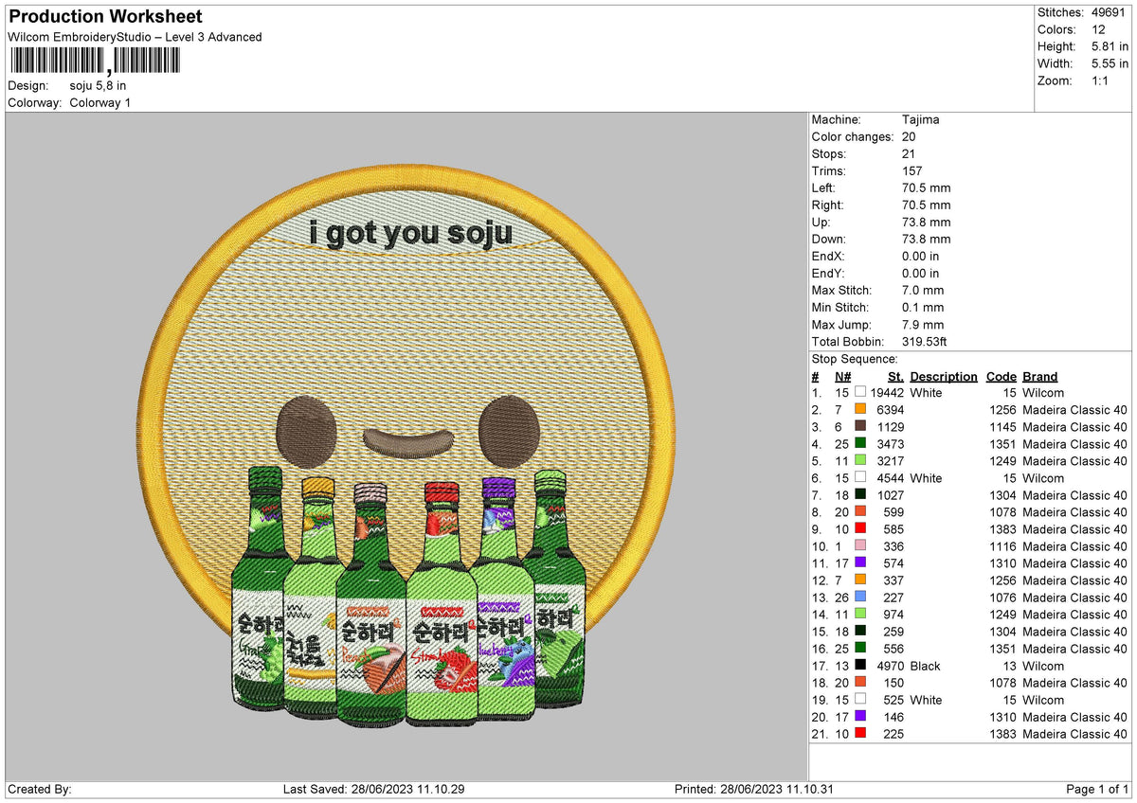Click the 'Page 1 of 1' indicator
This screenshot has width=1137, height=803.
[1097, 789]
